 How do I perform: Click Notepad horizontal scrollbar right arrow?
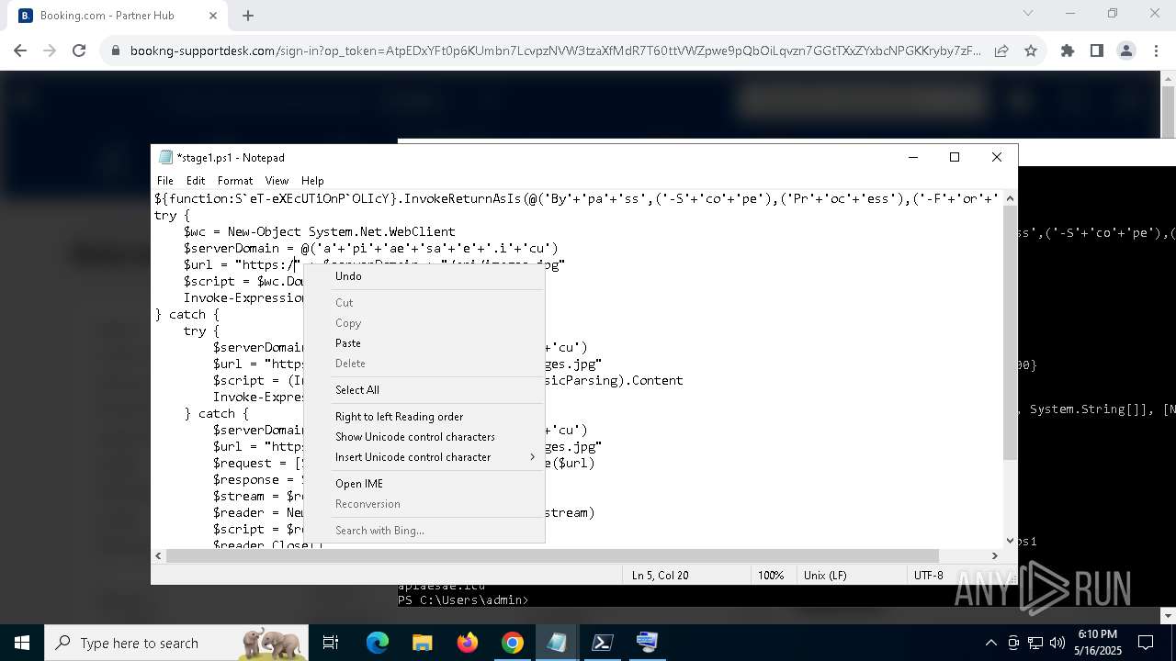[x=994, y=555]
